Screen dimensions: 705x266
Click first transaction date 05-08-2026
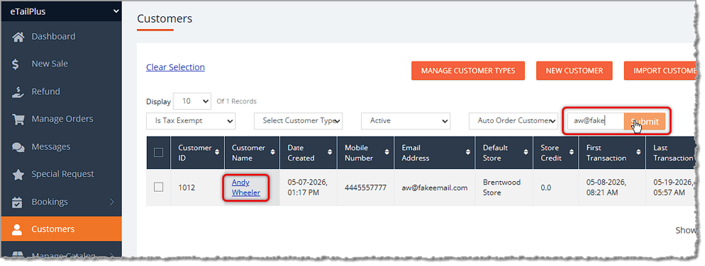pos(606,187)
